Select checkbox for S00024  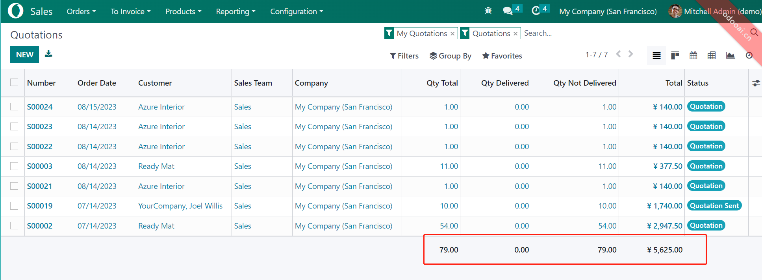tap(14, 107)
